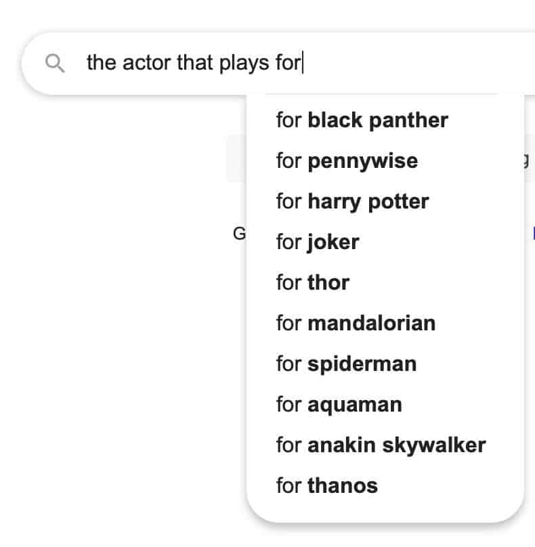Click the magnifying glass search icon

pos(55,63)
